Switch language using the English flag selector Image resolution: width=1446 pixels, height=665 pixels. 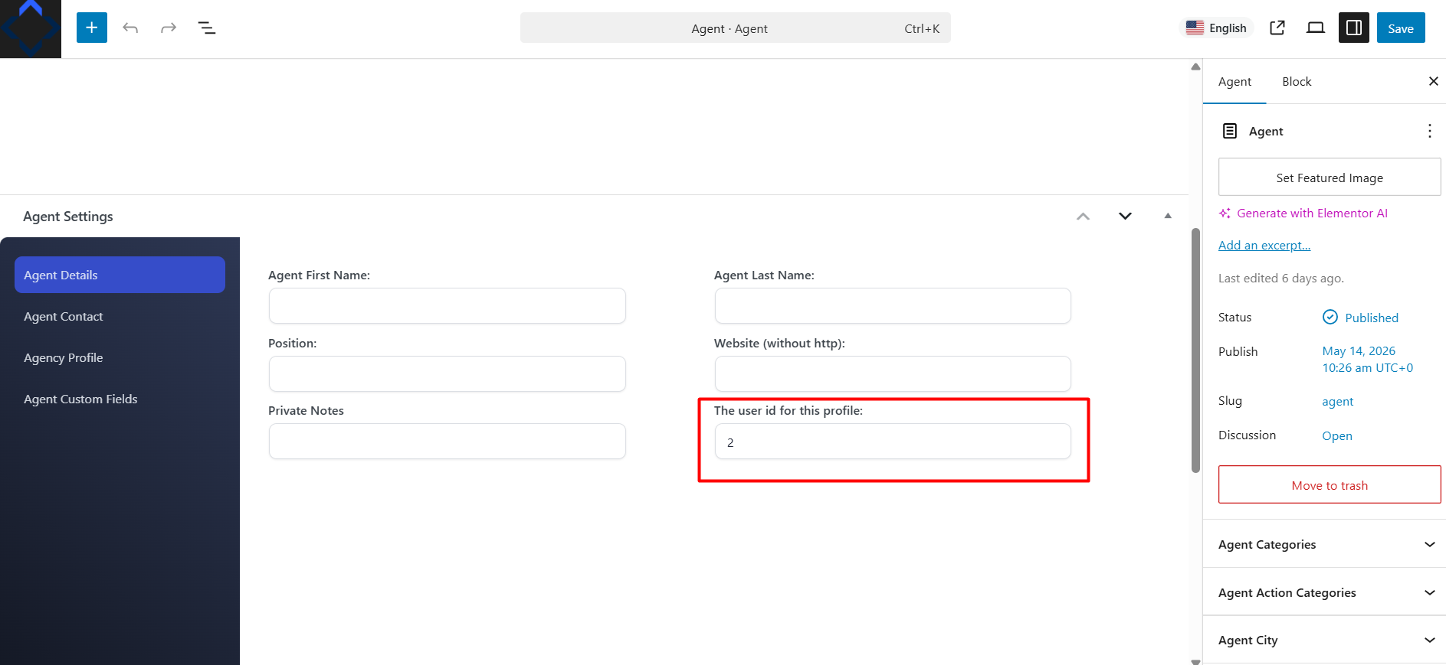pyautogui.click(x=1216, y=28)
